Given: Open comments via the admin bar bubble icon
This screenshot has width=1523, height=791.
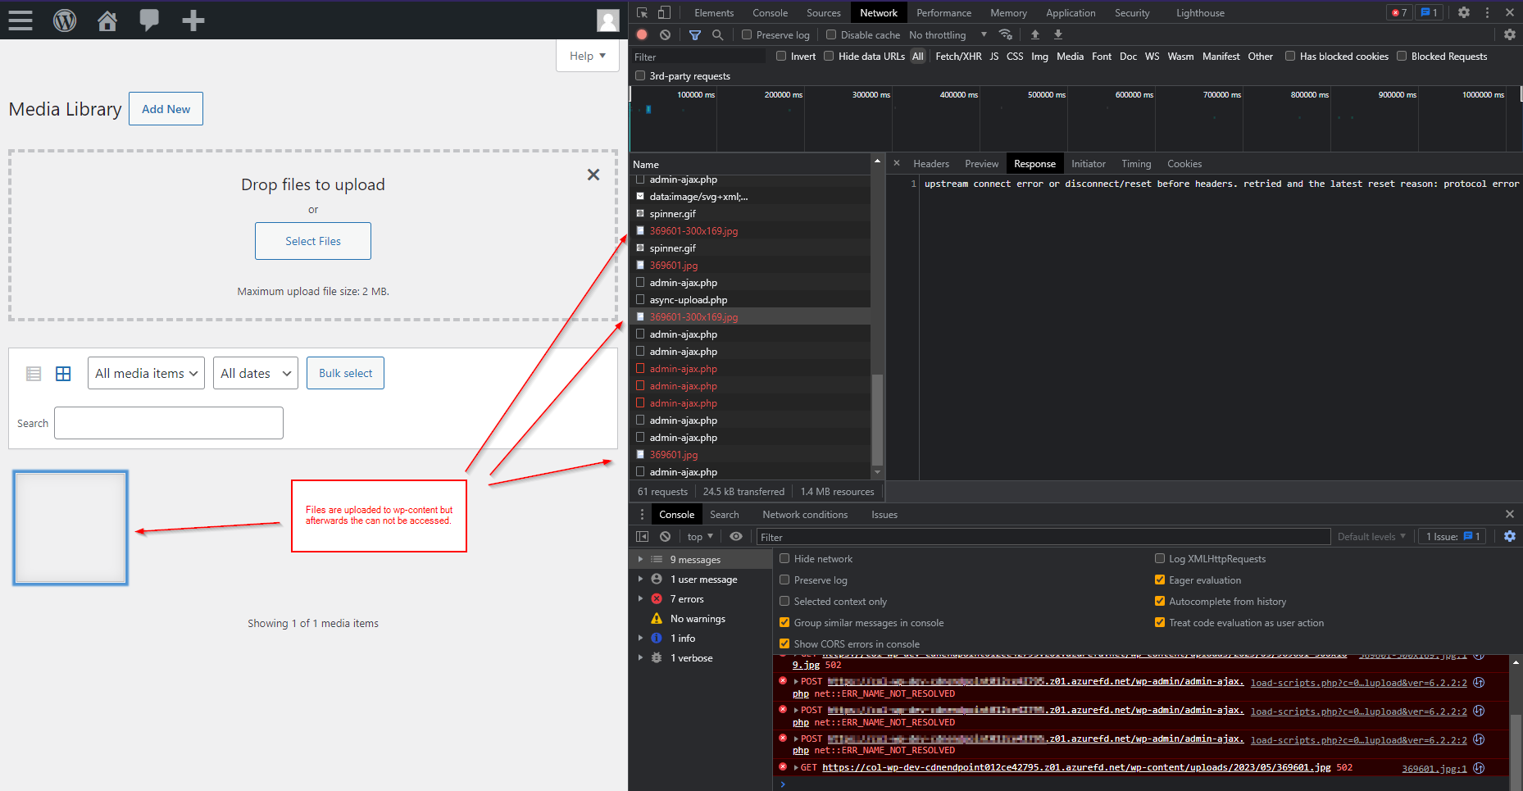Looking at the screenshot, I should click(149, 20).
